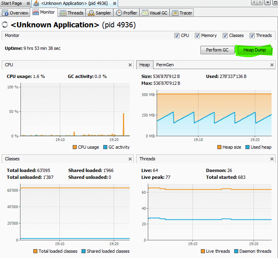278x258 pixels.
Task: Click the Shared loaded 1'966 value
Action: click(x=108, y=170)
